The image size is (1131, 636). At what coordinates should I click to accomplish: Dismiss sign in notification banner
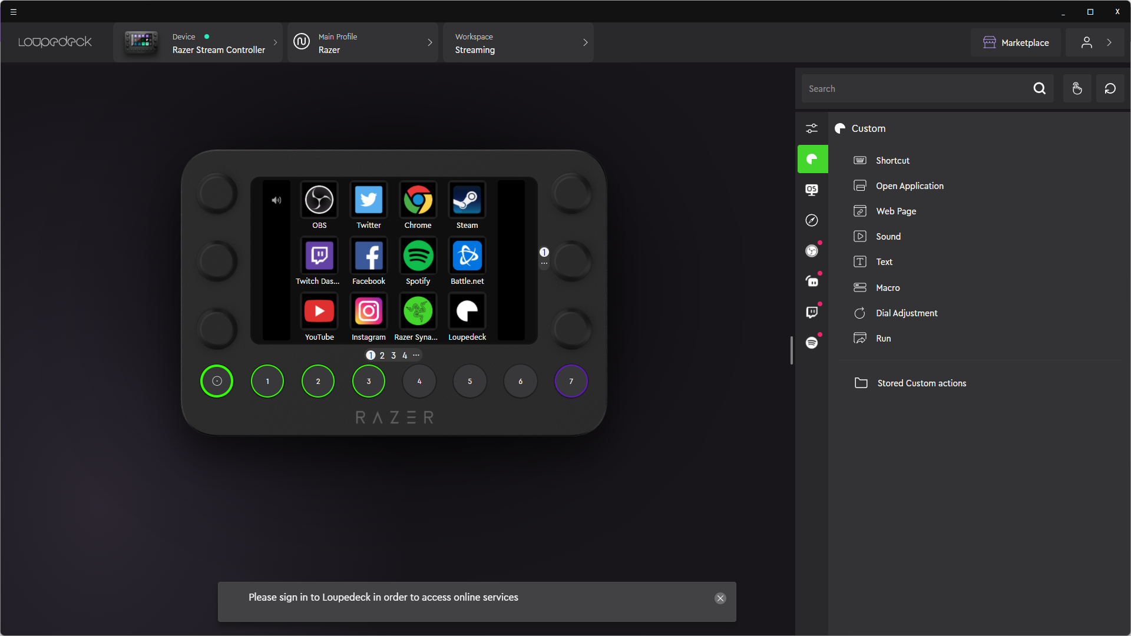pyautogui.click(x=720, y=598)
